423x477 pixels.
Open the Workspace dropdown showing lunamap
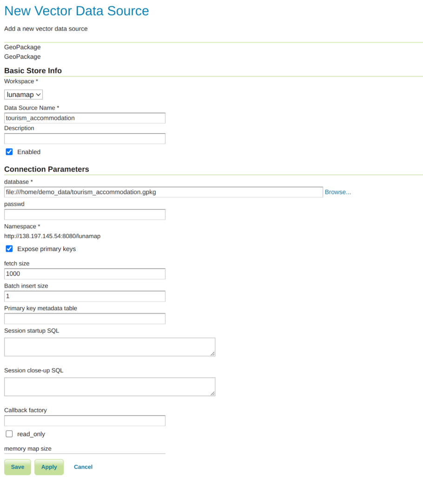click(x=23, y=95)
